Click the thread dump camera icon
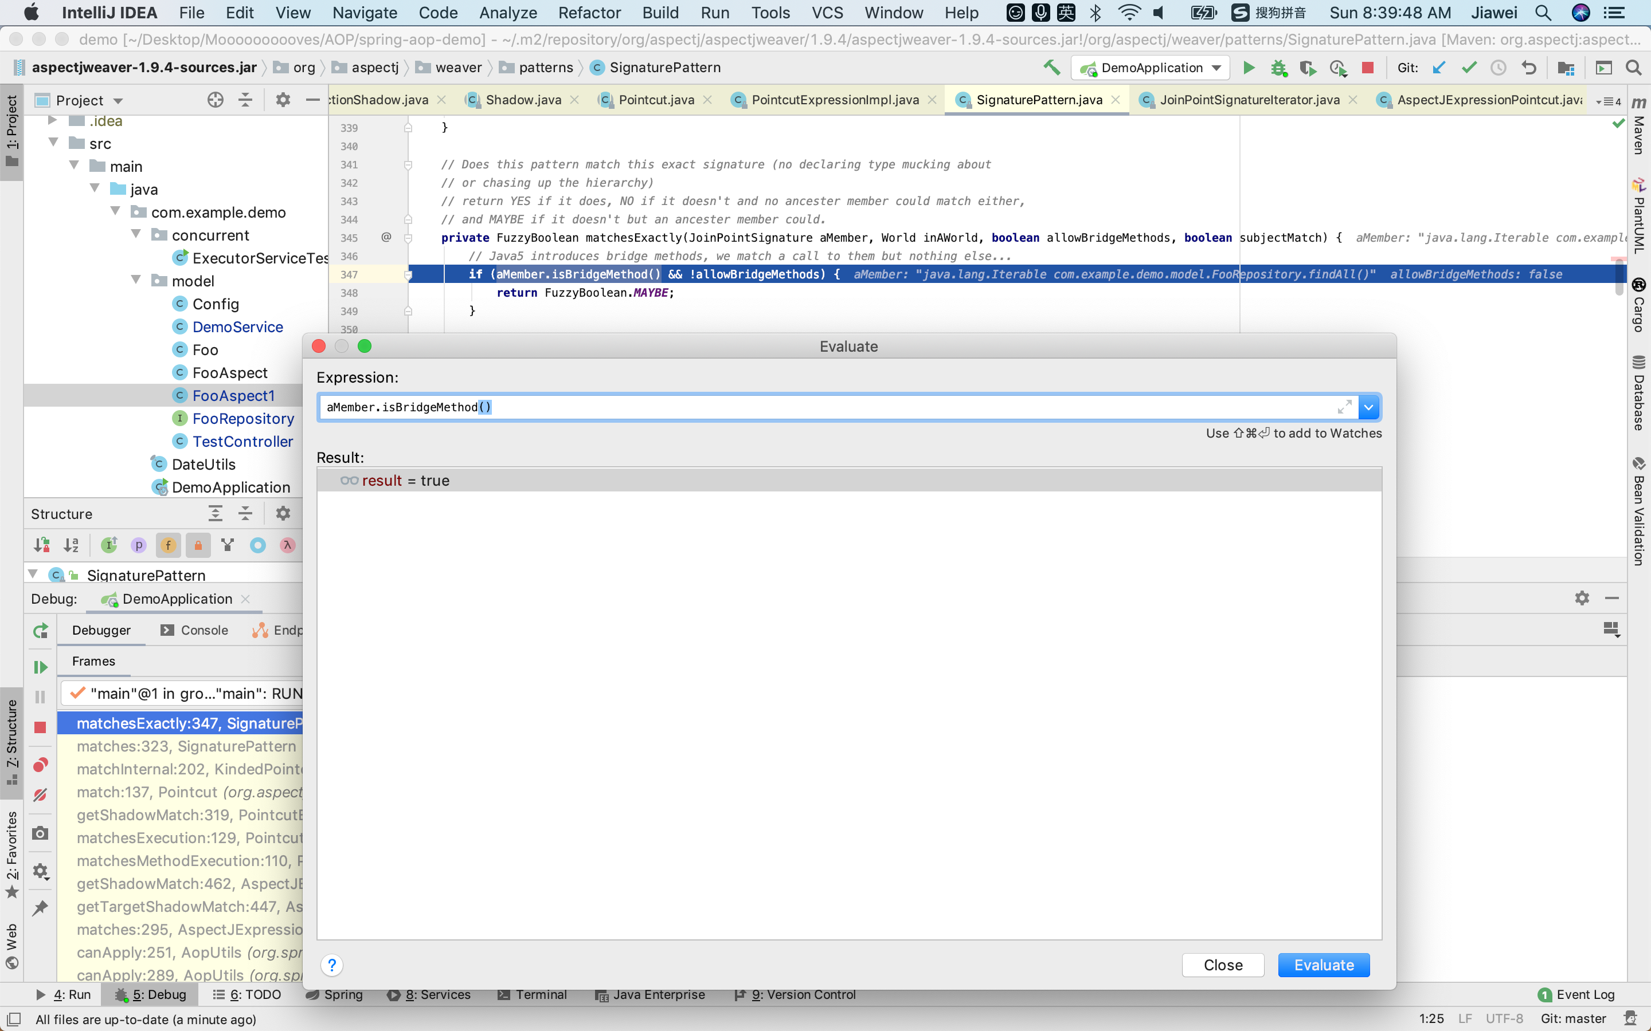 [40, 833]
